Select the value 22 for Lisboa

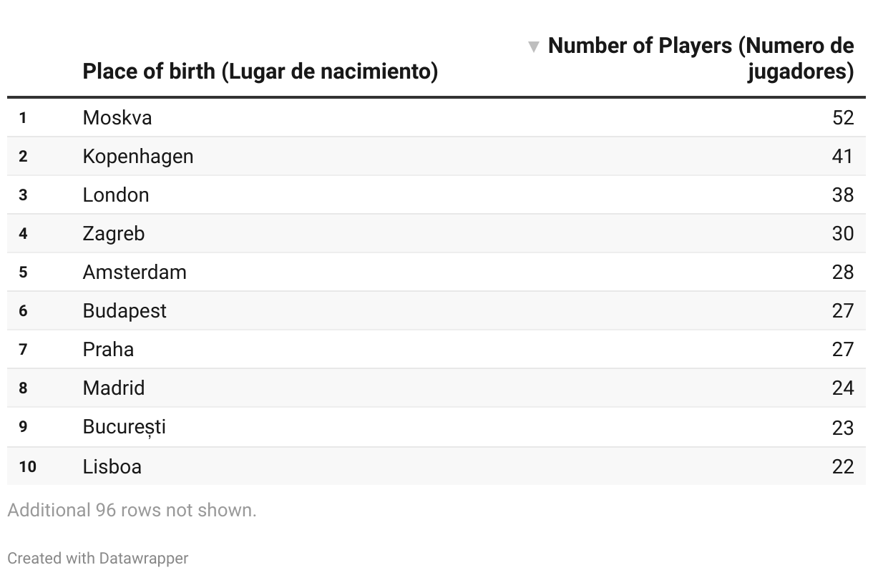843,466
